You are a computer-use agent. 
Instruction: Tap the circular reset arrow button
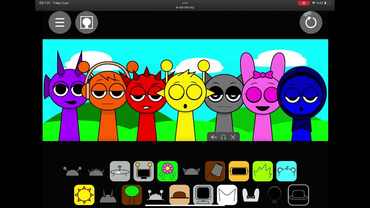[311, 22]
